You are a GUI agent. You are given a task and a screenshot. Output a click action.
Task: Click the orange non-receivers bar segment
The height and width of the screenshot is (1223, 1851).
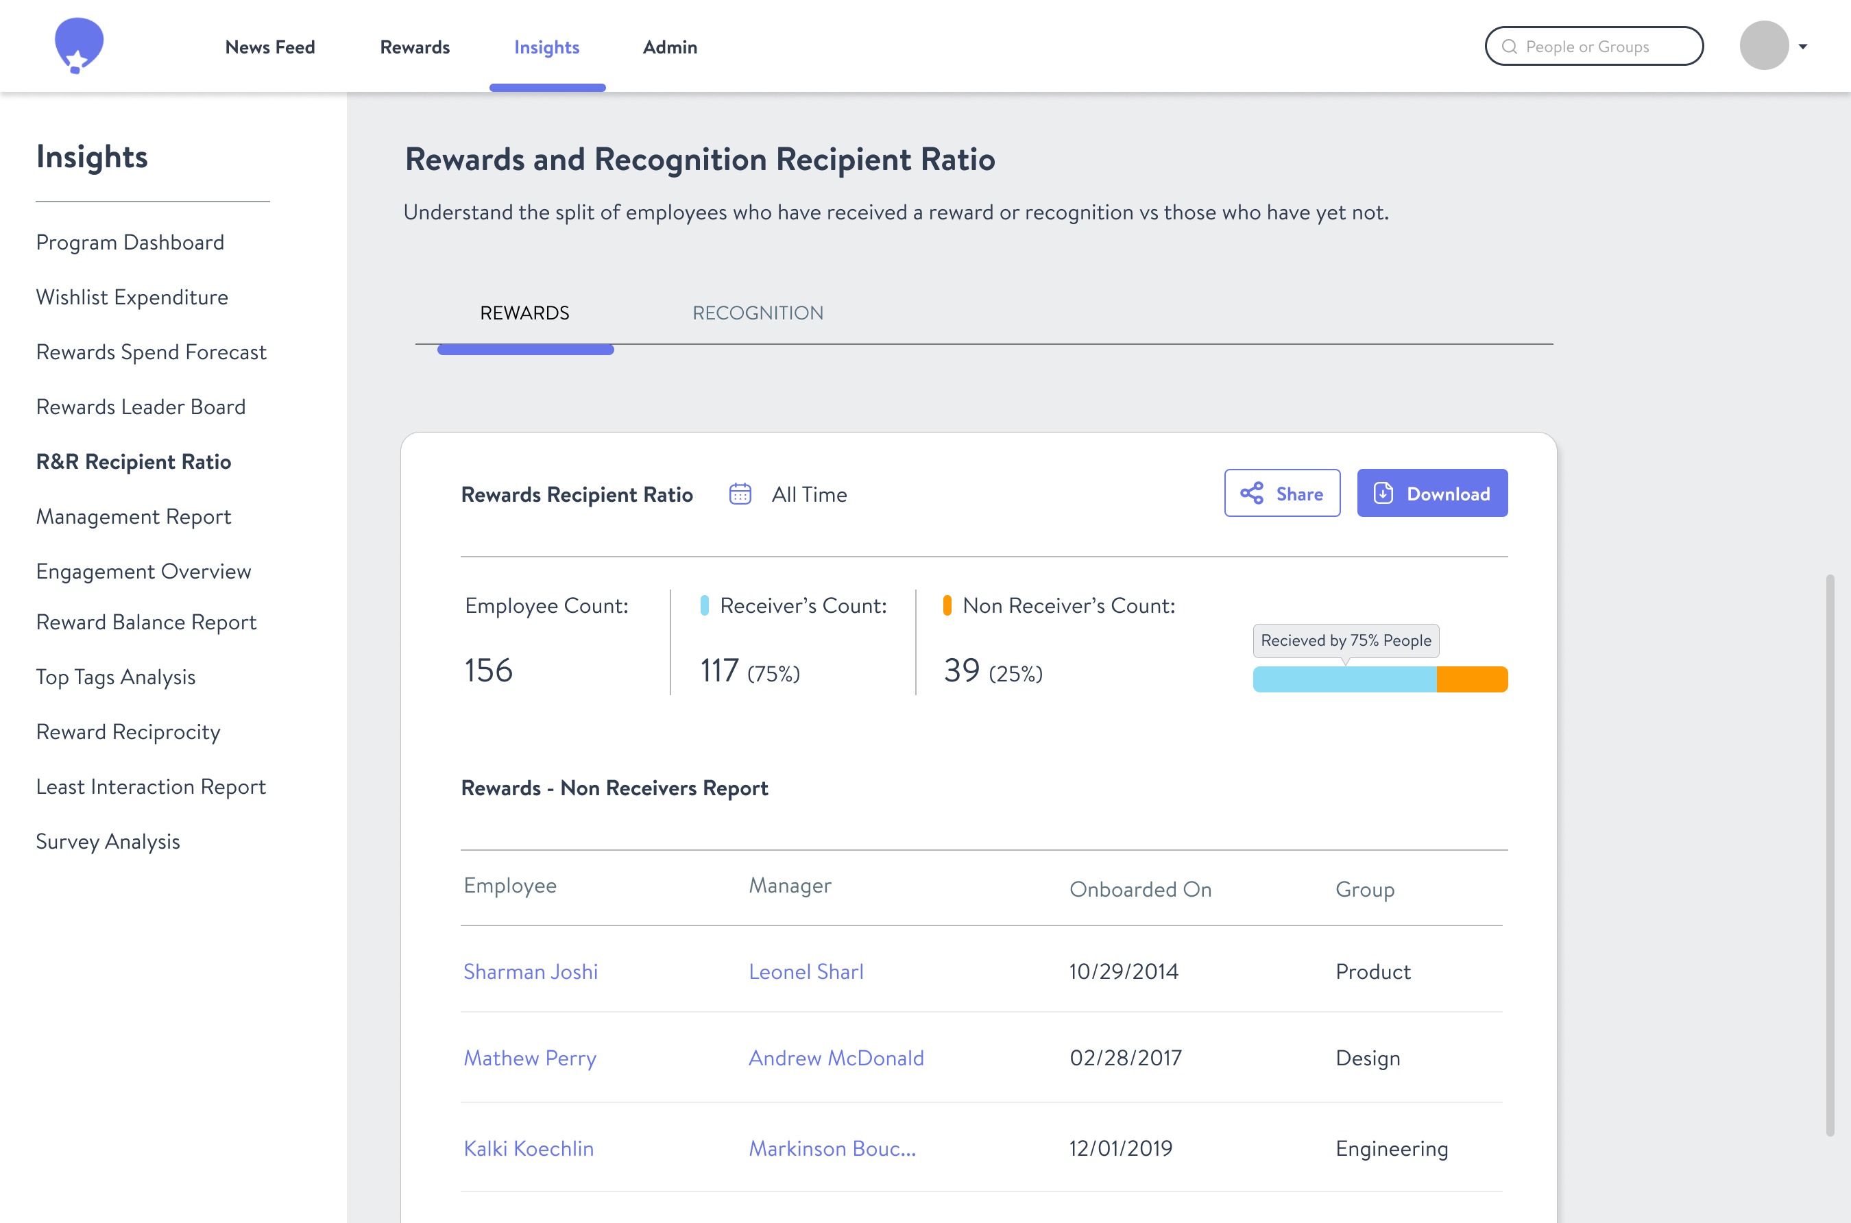pyautogui.click(x=1472, y=679)
